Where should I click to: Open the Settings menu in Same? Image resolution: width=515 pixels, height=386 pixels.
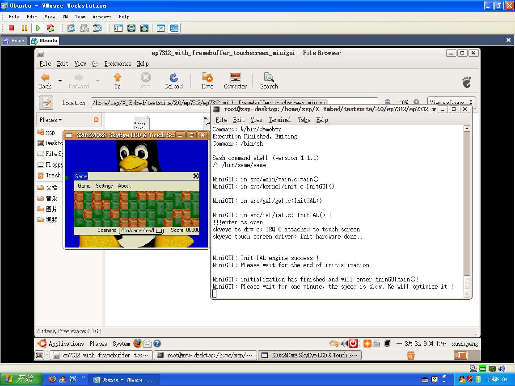click(x=104, y=186)
